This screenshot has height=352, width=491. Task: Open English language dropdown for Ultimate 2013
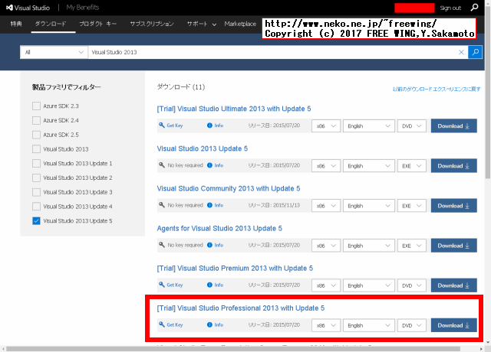point(369,125)
